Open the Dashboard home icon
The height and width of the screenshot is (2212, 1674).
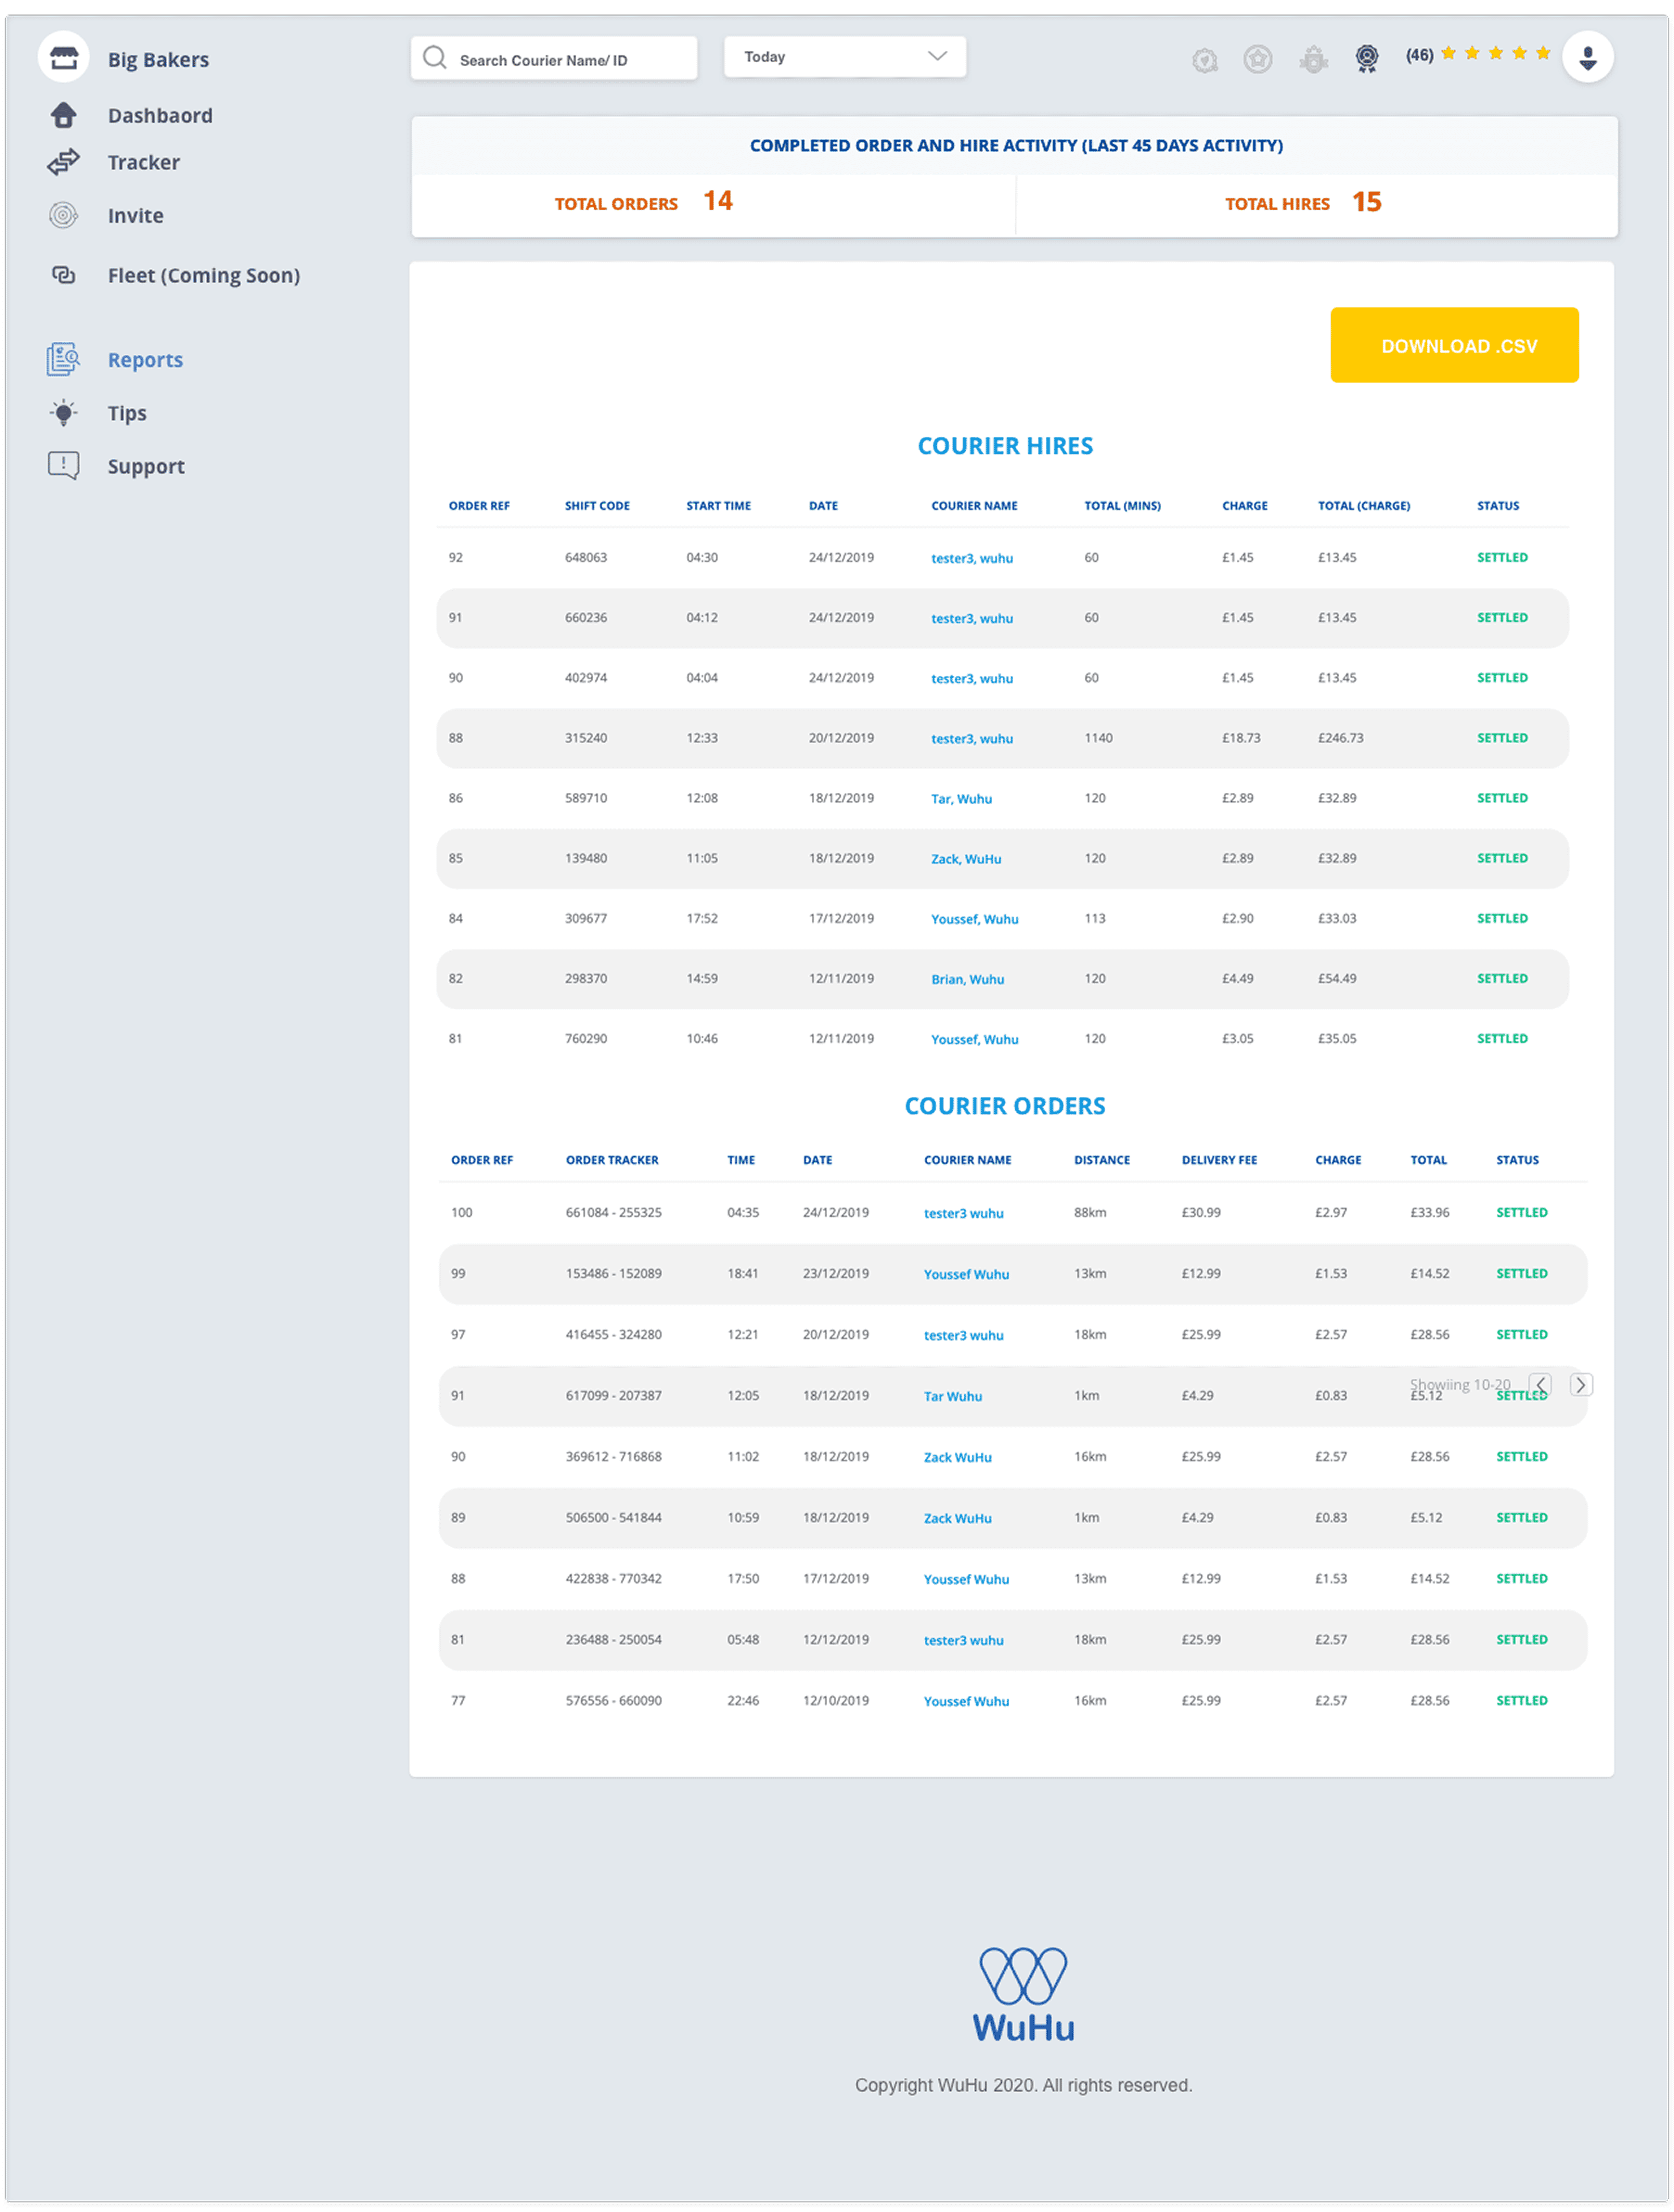[63, 115]
